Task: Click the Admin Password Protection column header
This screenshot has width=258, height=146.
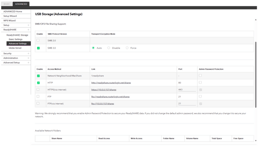Action: (x=211, y=69)
